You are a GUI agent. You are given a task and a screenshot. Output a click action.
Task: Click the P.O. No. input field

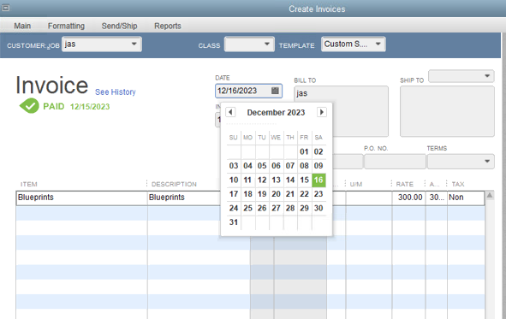click(x=395, y=162)
